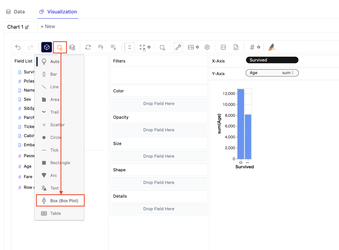Switch to the Data tab

click(15, 12)
